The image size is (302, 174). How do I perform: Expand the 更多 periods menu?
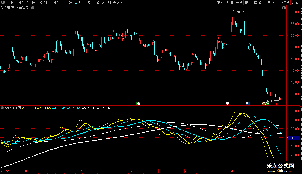tap(117, 2)
